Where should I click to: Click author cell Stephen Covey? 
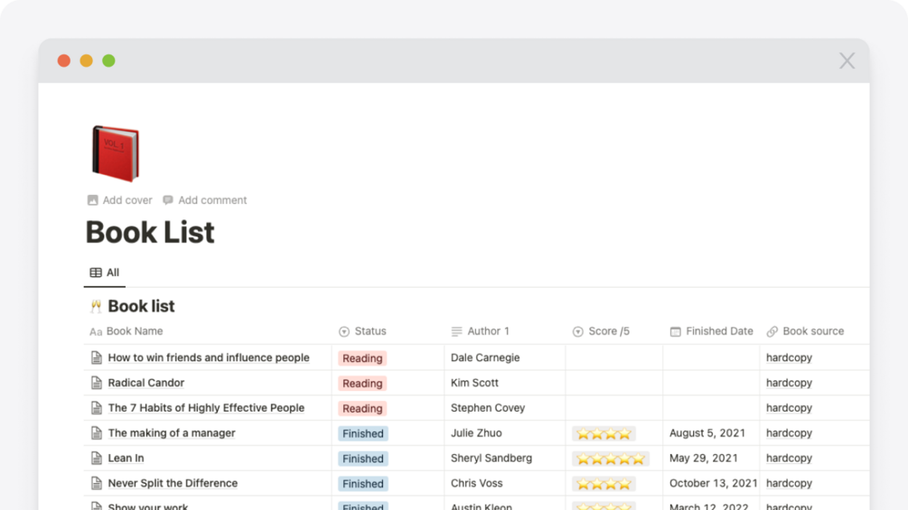tap(488, 408)
